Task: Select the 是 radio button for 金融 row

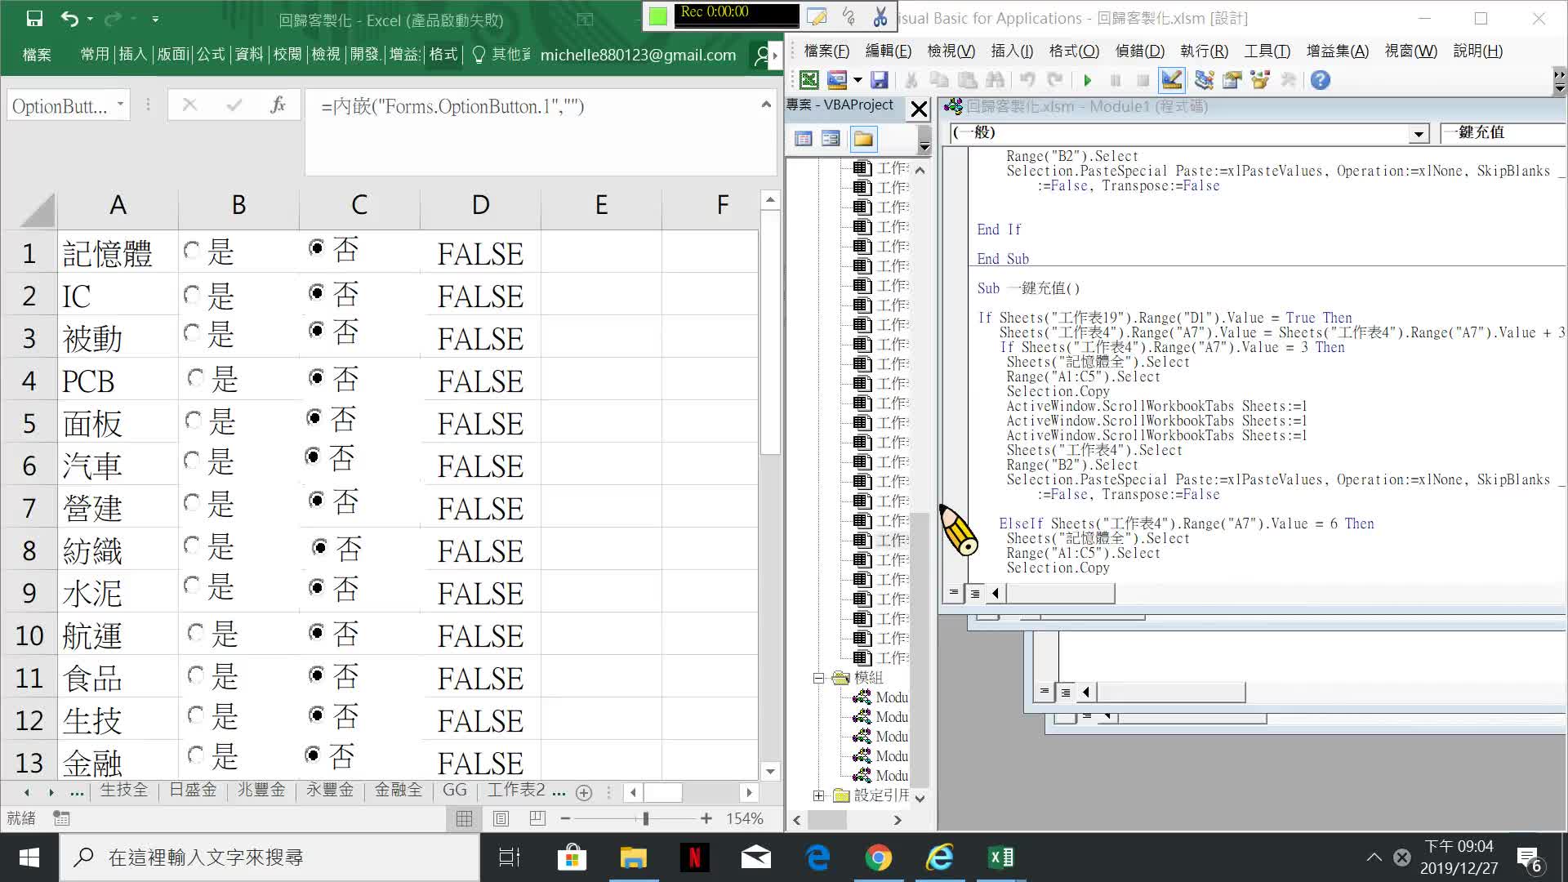Action: [x=195, y=755]
